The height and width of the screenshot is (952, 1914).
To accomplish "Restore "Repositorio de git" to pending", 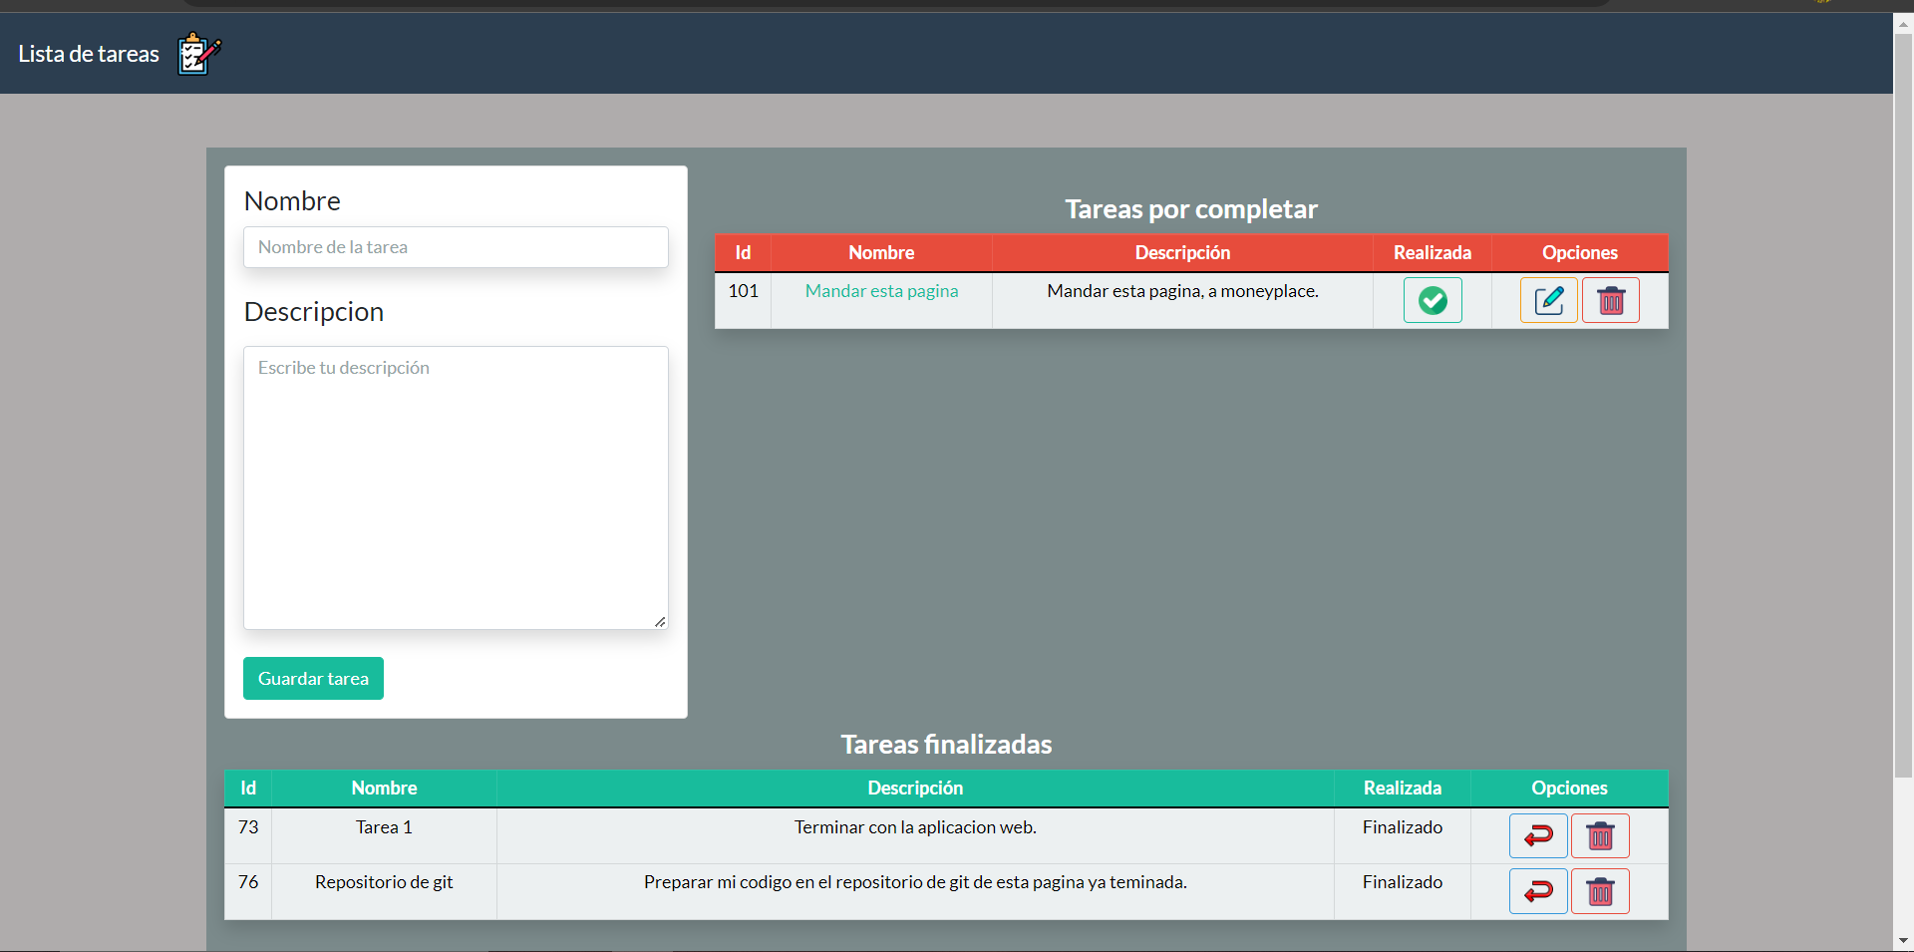I will [1537, 890].
